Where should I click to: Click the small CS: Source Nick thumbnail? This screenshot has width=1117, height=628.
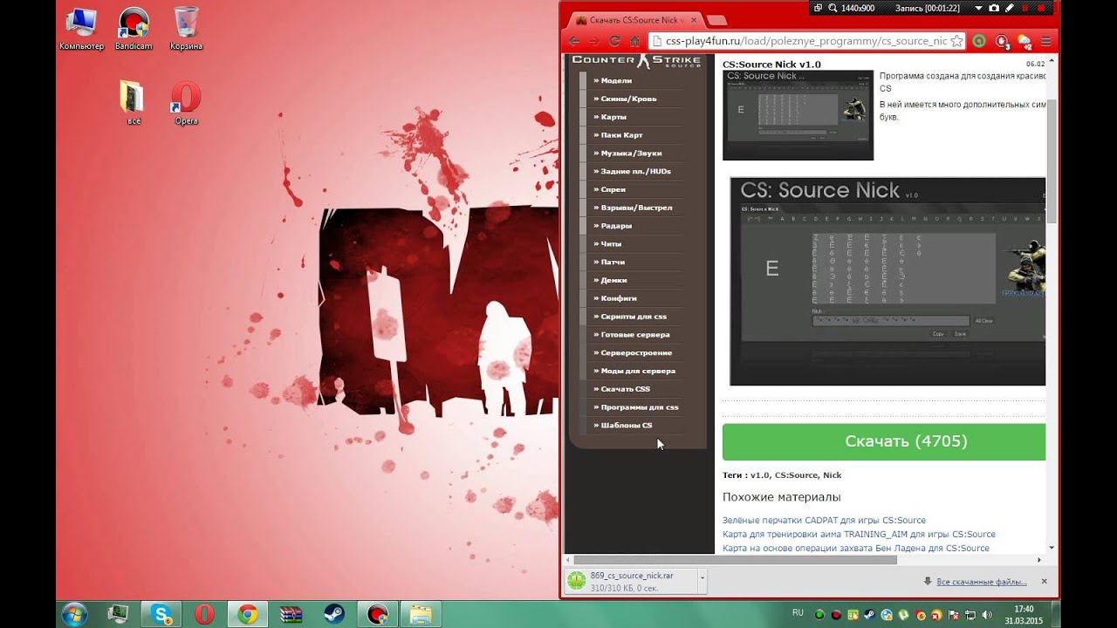pyautogui.click(x=798, y=115)
